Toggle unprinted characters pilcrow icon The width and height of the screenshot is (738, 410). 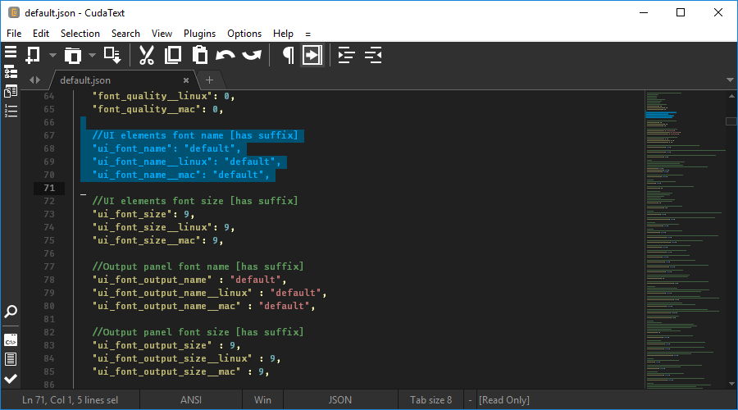click(x=288, y=55)
